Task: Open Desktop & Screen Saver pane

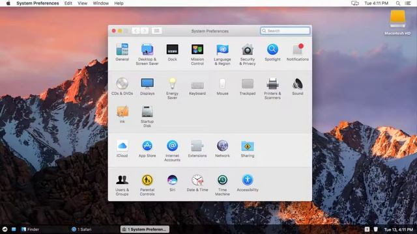Action: click(147, 55)
